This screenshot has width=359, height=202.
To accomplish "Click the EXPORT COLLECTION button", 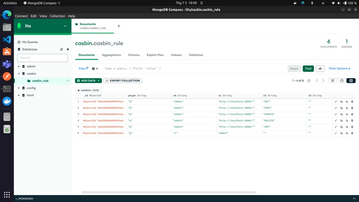I will pos(123,81).
